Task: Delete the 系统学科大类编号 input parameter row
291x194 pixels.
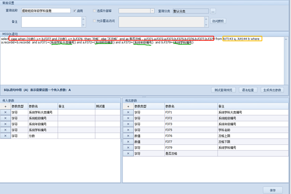Action: pyautogui.click(x=5, y=112)
